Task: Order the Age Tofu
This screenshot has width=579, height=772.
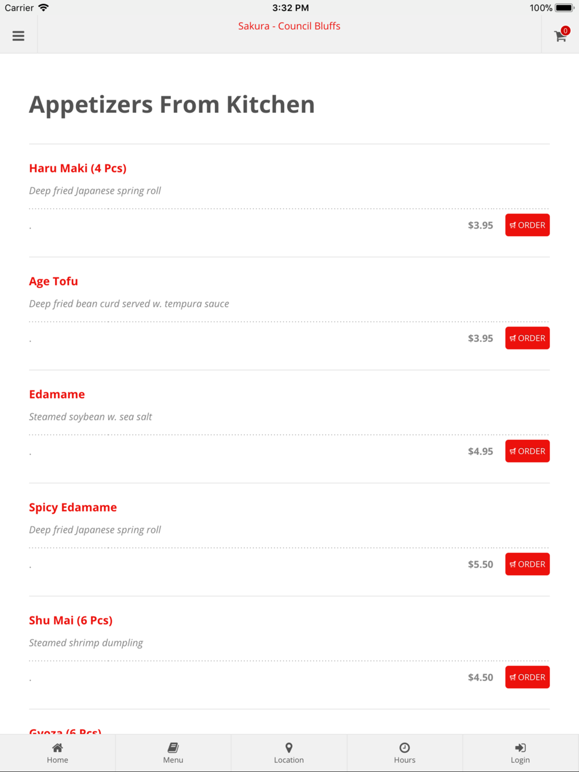Action: [527, 338]
